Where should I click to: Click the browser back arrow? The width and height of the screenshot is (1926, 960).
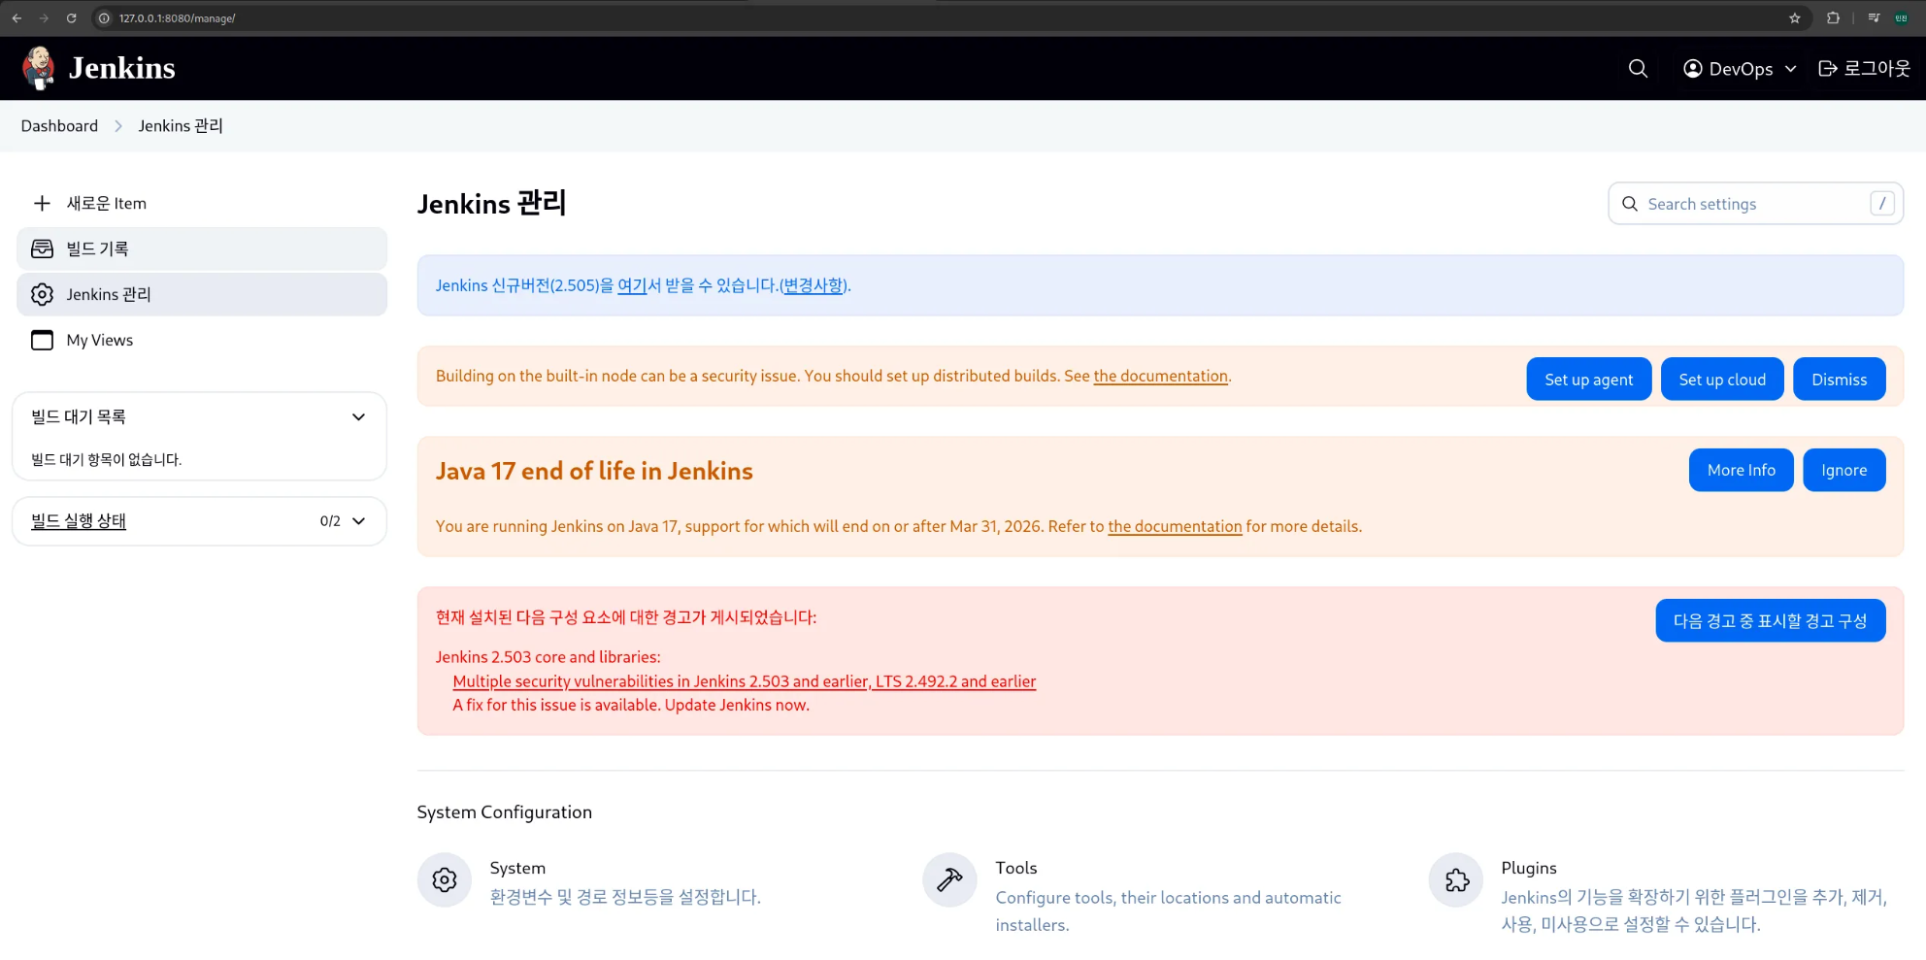tap(17, 17)
